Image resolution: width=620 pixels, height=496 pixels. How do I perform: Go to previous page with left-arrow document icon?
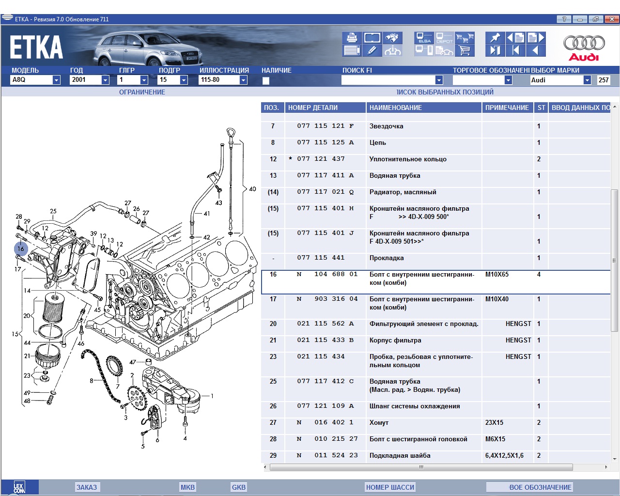tap(515, 38)
